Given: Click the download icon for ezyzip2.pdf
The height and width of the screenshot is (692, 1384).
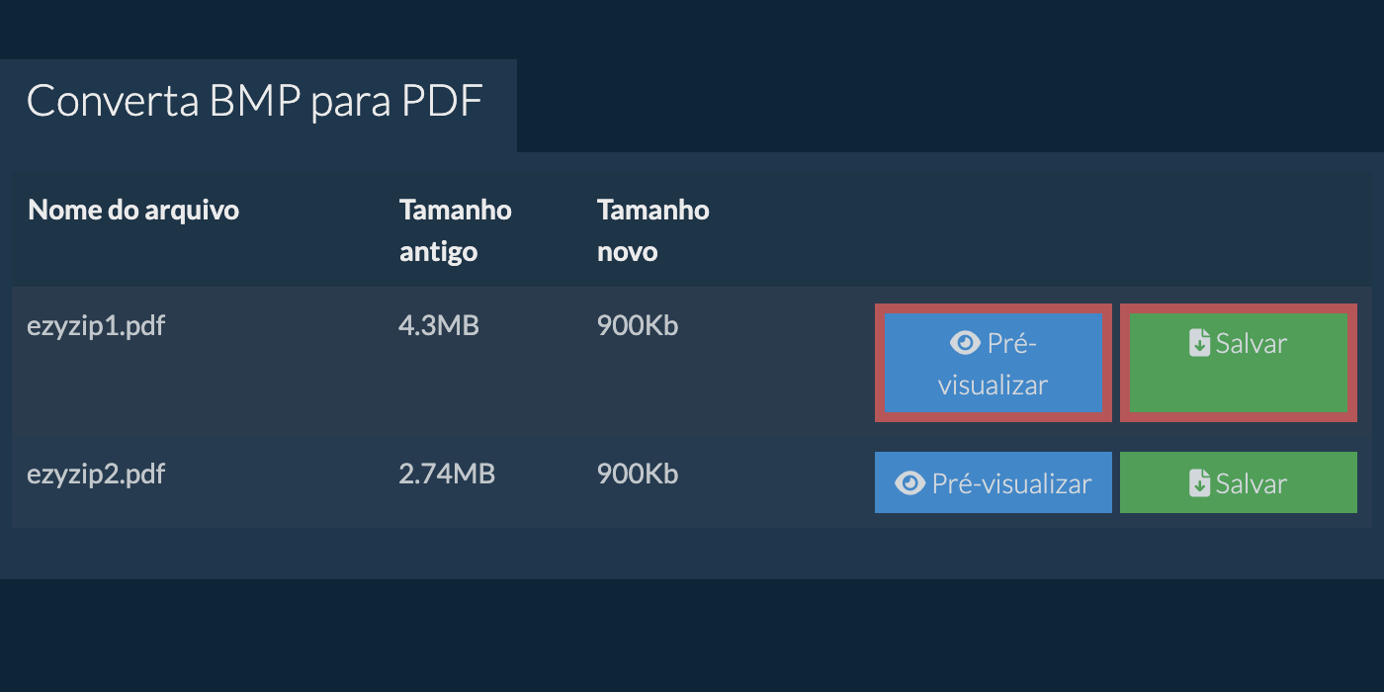Looking at the screenshot, I should point(1199,483).
